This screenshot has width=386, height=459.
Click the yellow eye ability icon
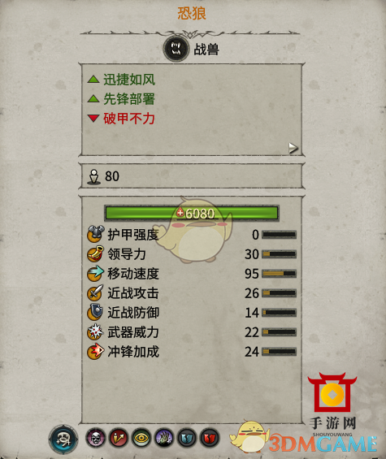point(141,438)
